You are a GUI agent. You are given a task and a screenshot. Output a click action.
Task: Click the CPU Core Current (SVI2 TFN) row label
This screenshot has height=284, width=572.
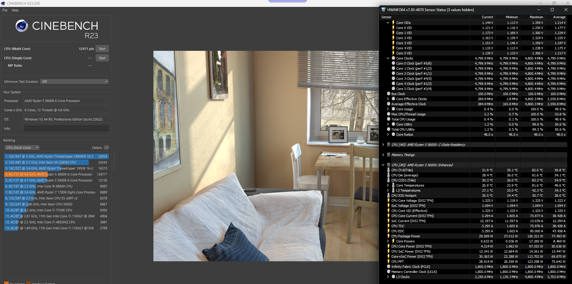(x=412, y=216)
